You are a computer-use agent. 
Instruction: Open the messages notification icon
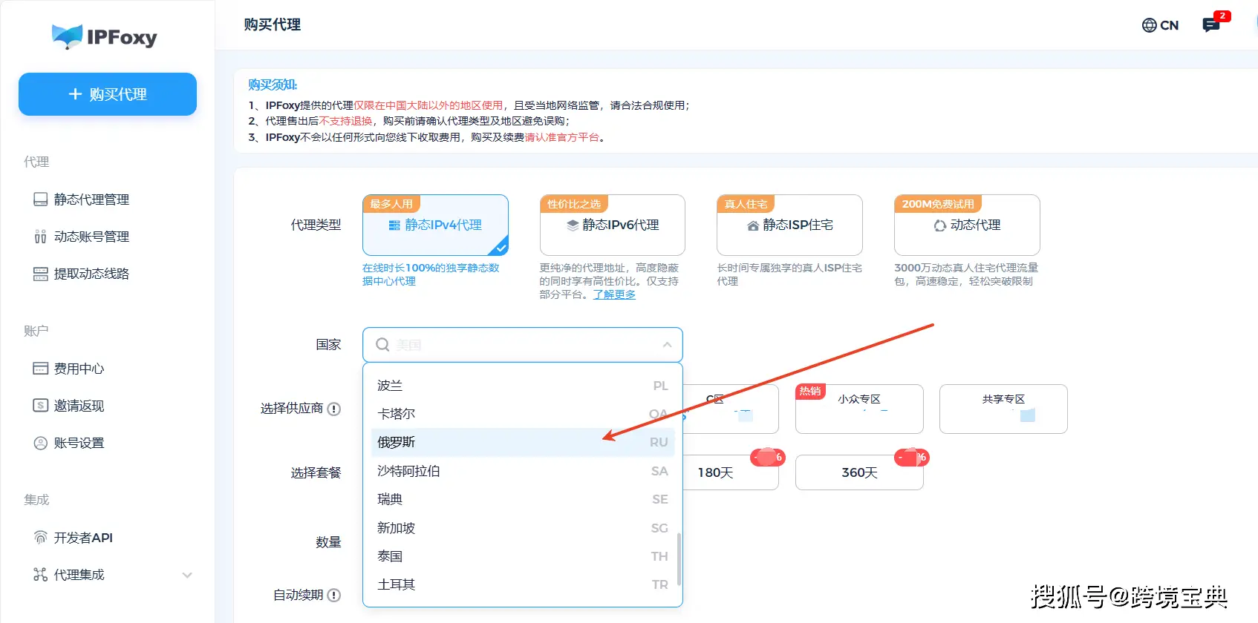click(1210, 25)
